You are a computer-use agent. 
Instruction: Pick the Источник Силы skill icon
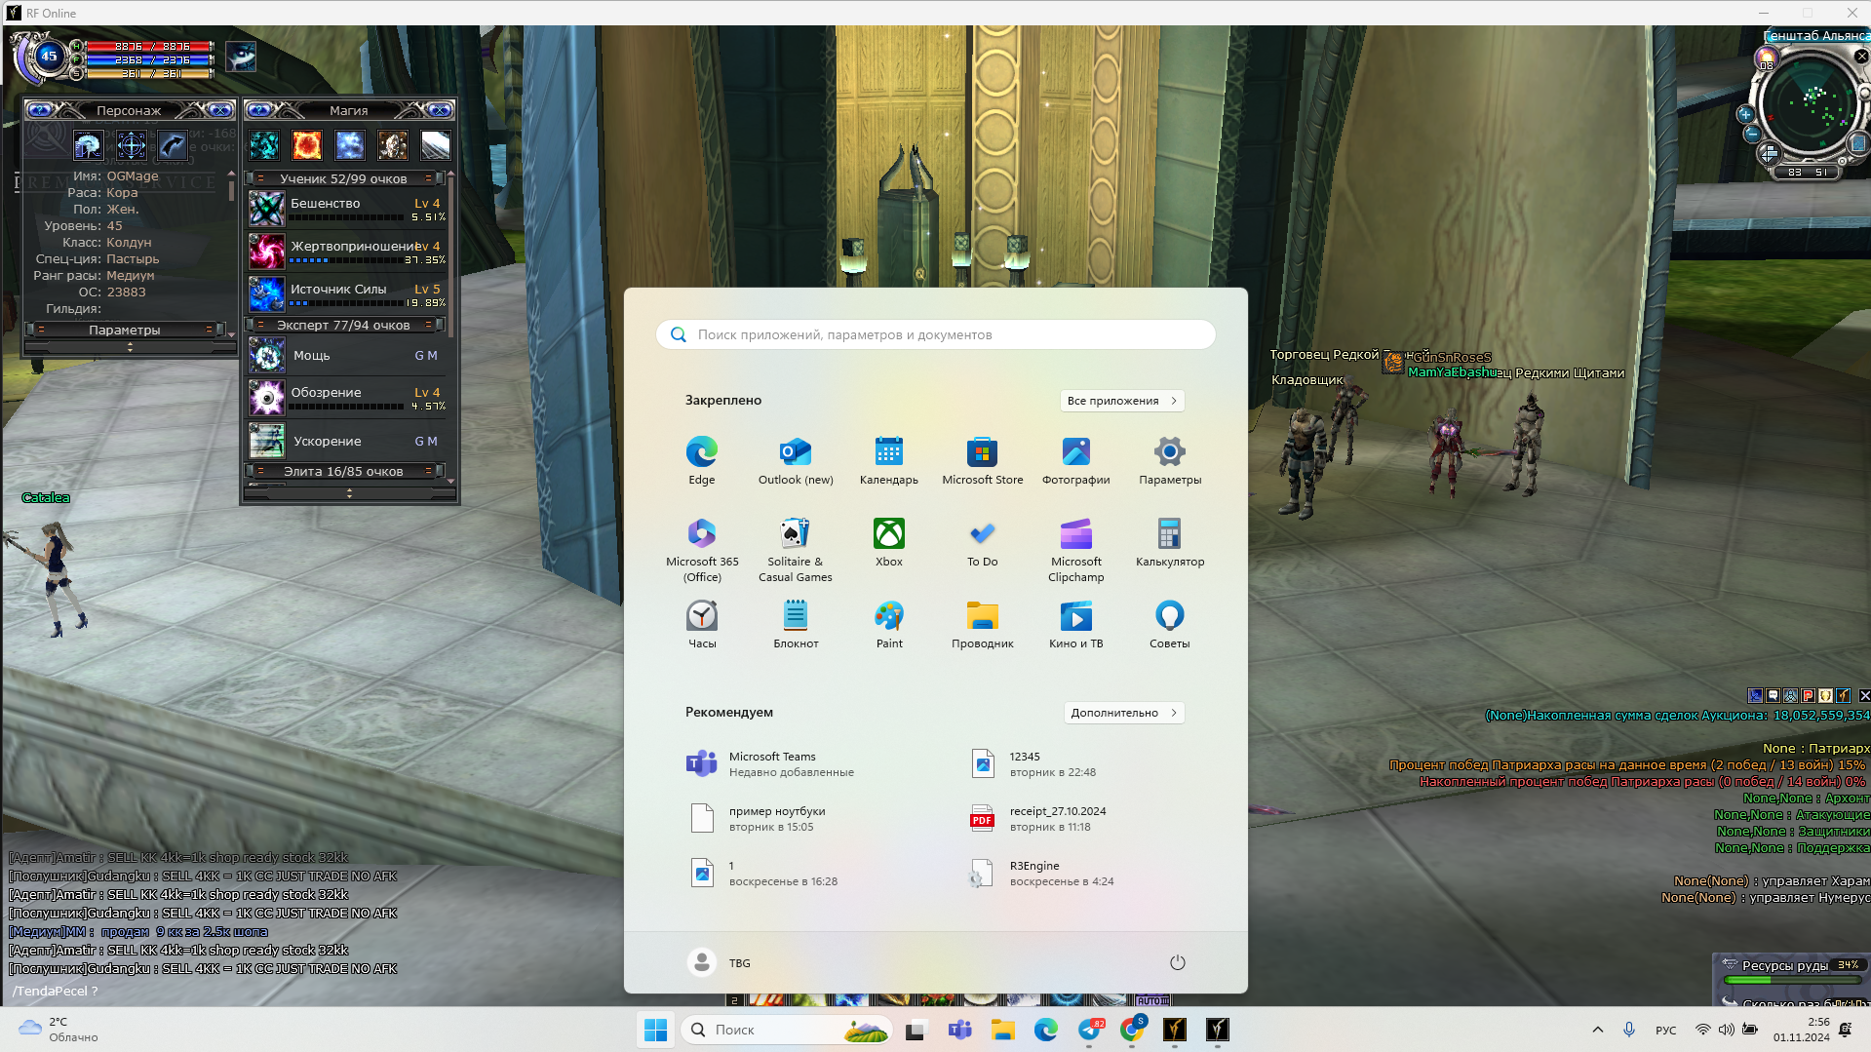click(266, 294)
